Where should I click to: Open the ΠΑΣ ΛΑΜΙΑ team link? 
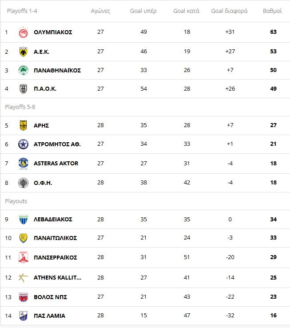tap(50, 316)
